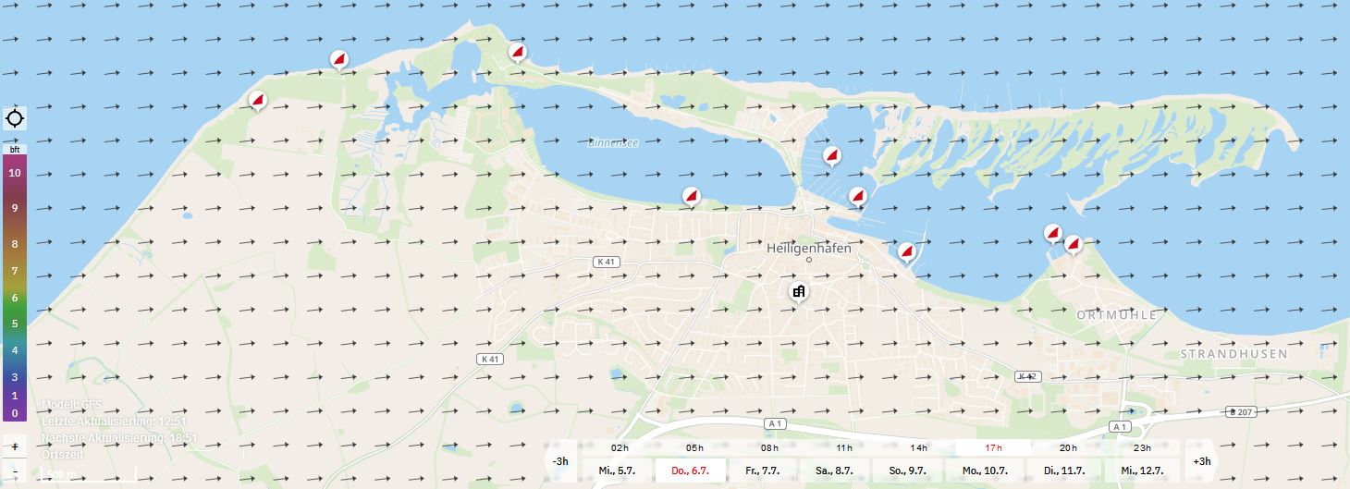Zoom in with the plus button
The height and width of the screenshot is (489, 1350).
(15, 446)
